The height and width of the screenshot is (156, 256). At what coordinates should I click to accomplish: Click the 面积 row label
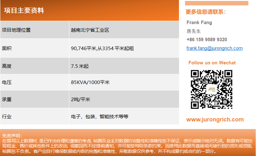(7, 48)
